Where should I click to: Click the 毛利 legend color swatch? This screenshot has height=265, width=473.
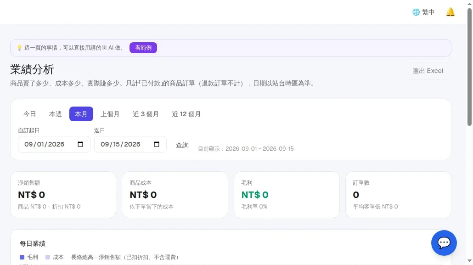(x=22, y=257)
